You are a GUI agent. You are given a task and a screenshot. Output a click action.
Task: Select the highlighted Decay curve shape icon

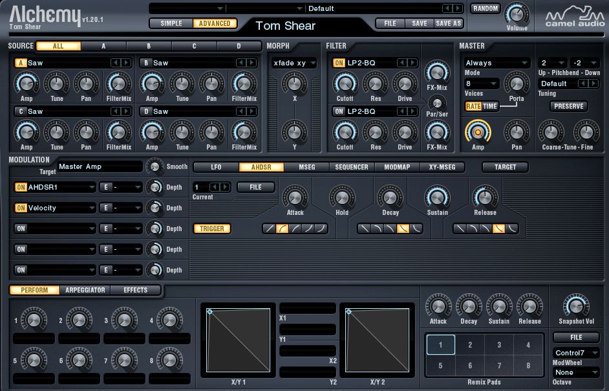pos(402,229)
